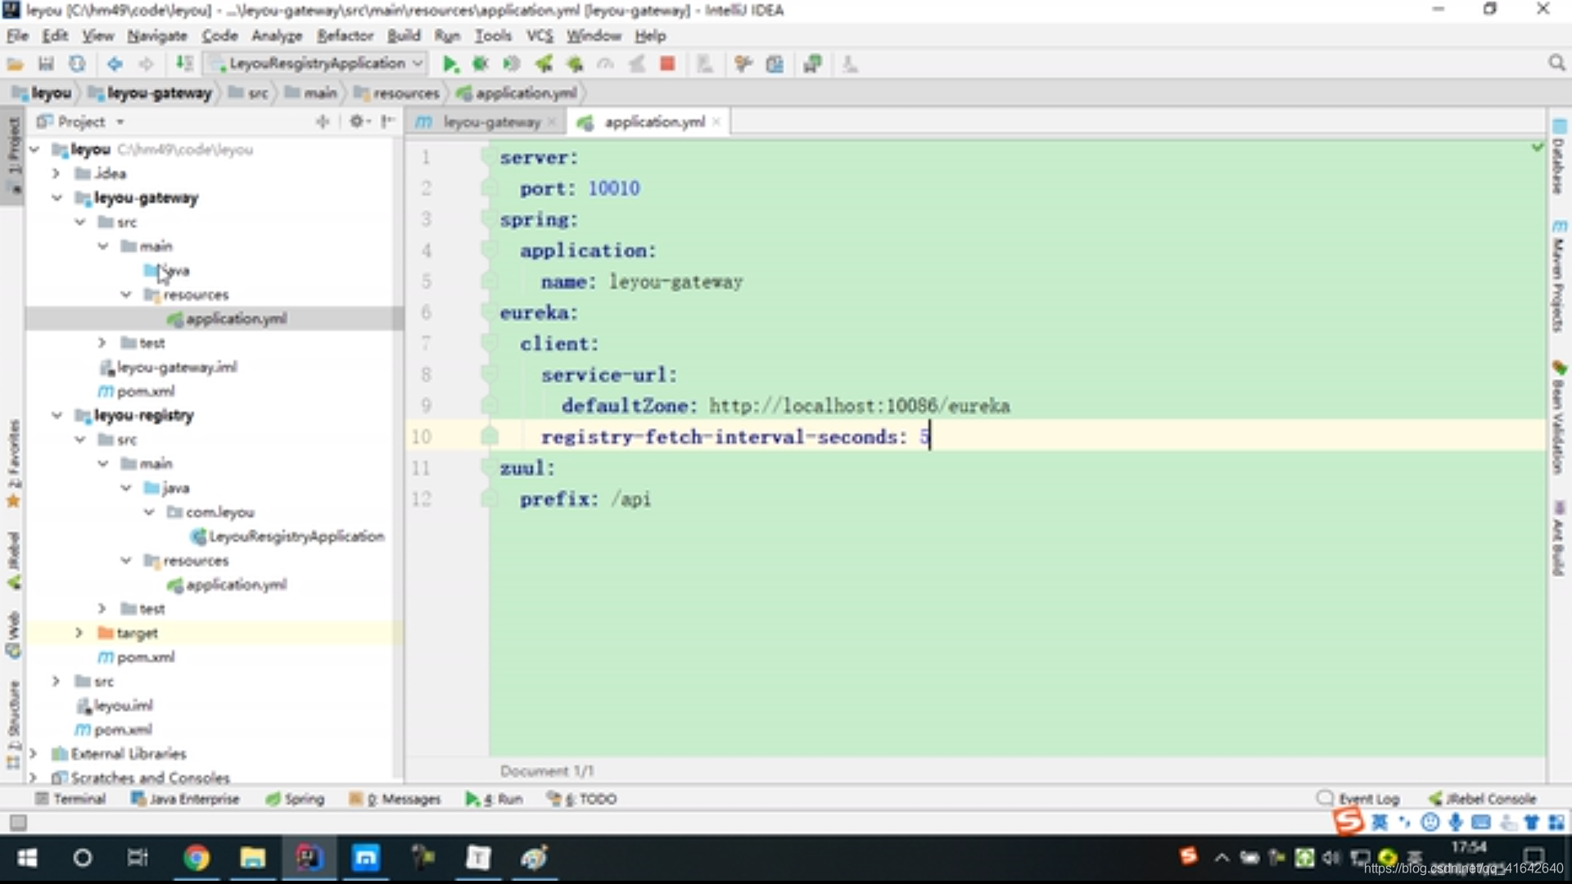Open Task View in the taskbar

[138, 857]
